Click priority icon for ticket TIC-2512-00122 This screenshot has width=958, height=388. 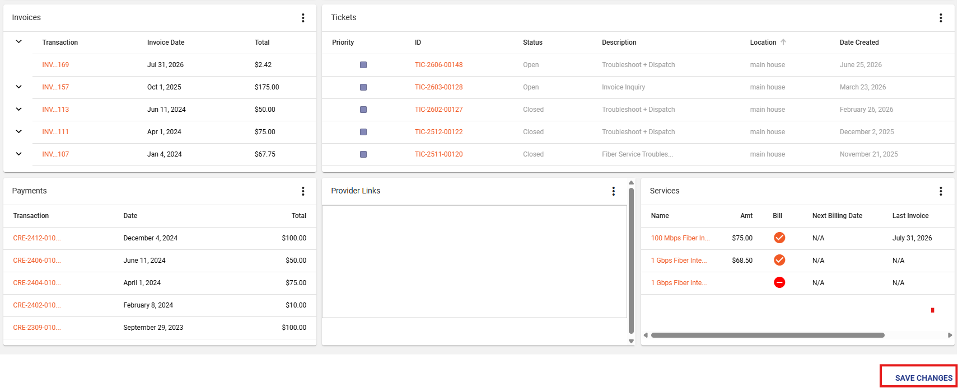tap(363, 132)
